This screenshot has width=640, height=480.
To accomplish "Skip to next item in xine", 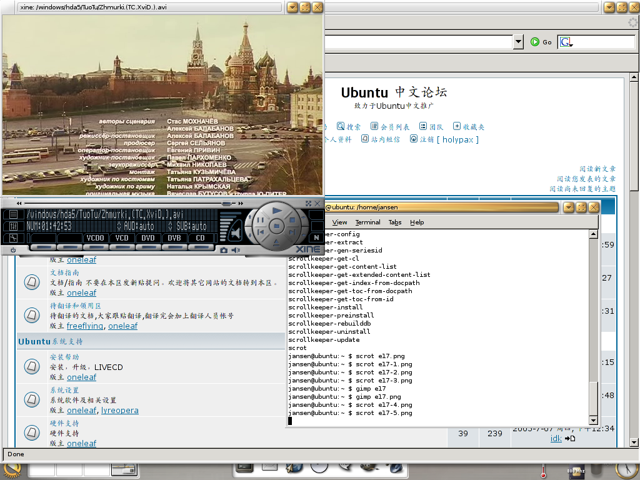I will [x=292, y=232].
